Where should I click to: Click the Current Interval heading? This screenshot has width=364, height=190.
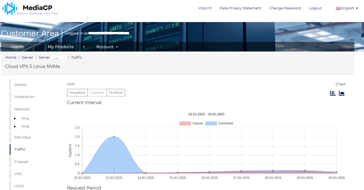pyautogui.click(x=84, y=102)
